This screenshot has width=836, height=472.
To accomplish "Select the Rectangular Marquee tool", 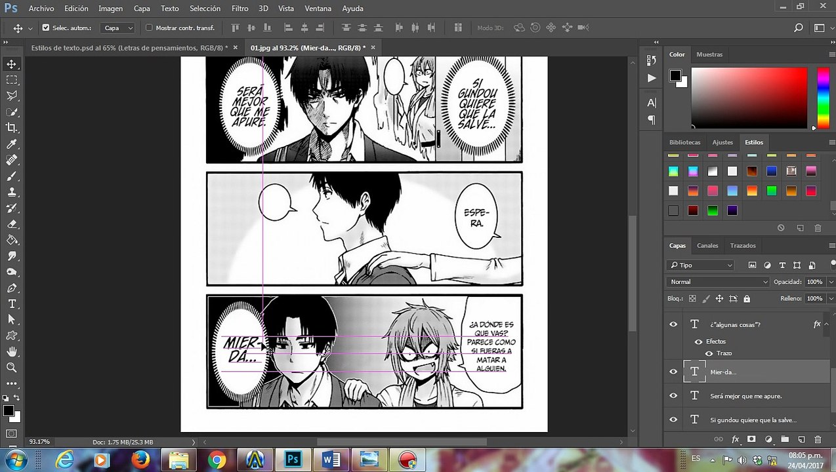I will (12, 79).
